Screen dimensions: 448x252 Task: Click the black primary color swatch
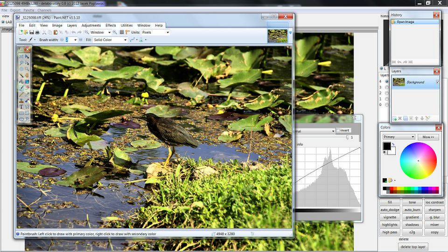click(386, 146)
